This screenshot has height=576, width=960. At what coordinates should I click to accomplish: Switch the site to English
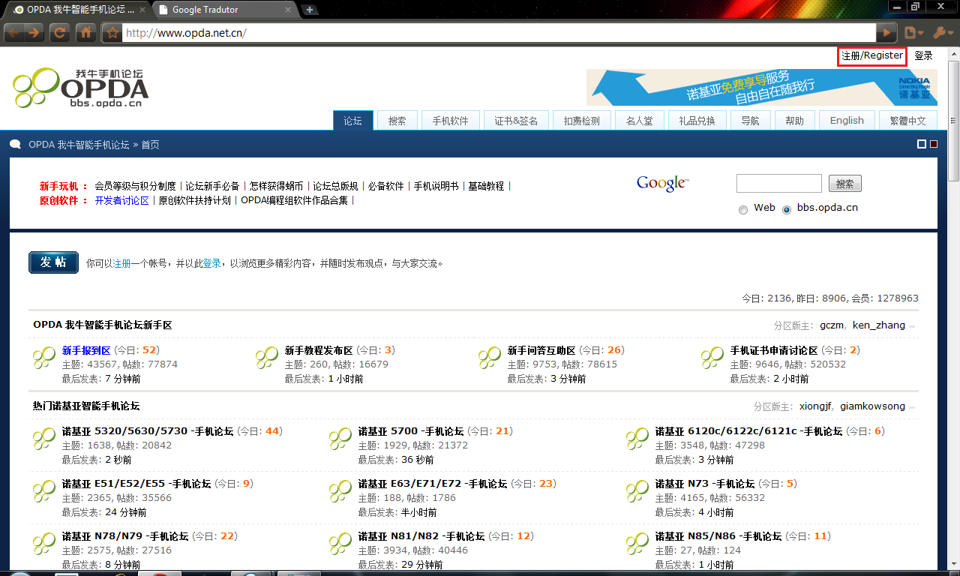coord(847,121)
